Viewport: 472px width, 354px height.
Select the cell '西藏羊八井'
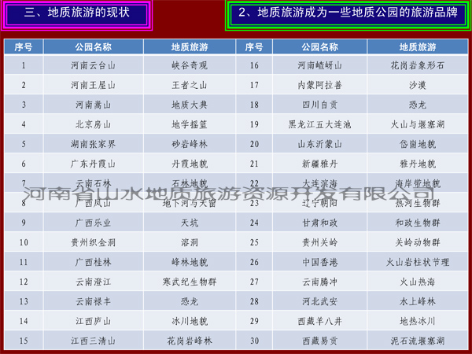tap(319, 321)
